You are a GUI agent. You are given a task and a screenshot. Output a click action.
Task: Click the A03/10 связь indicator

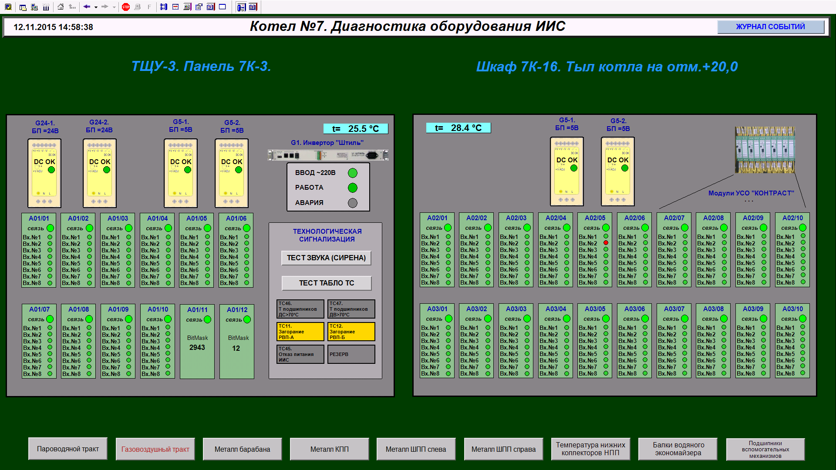[803, 319]
